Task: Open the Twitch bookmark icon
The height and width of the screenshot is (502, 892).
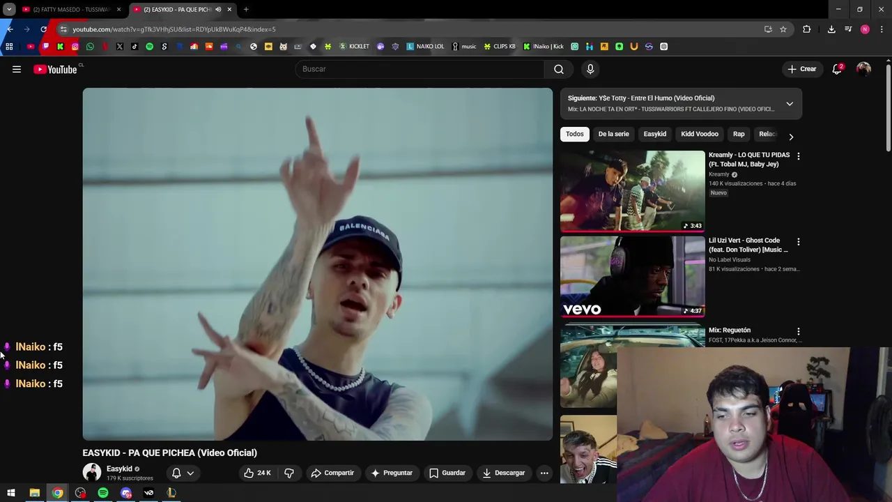Action: [45, 47]
